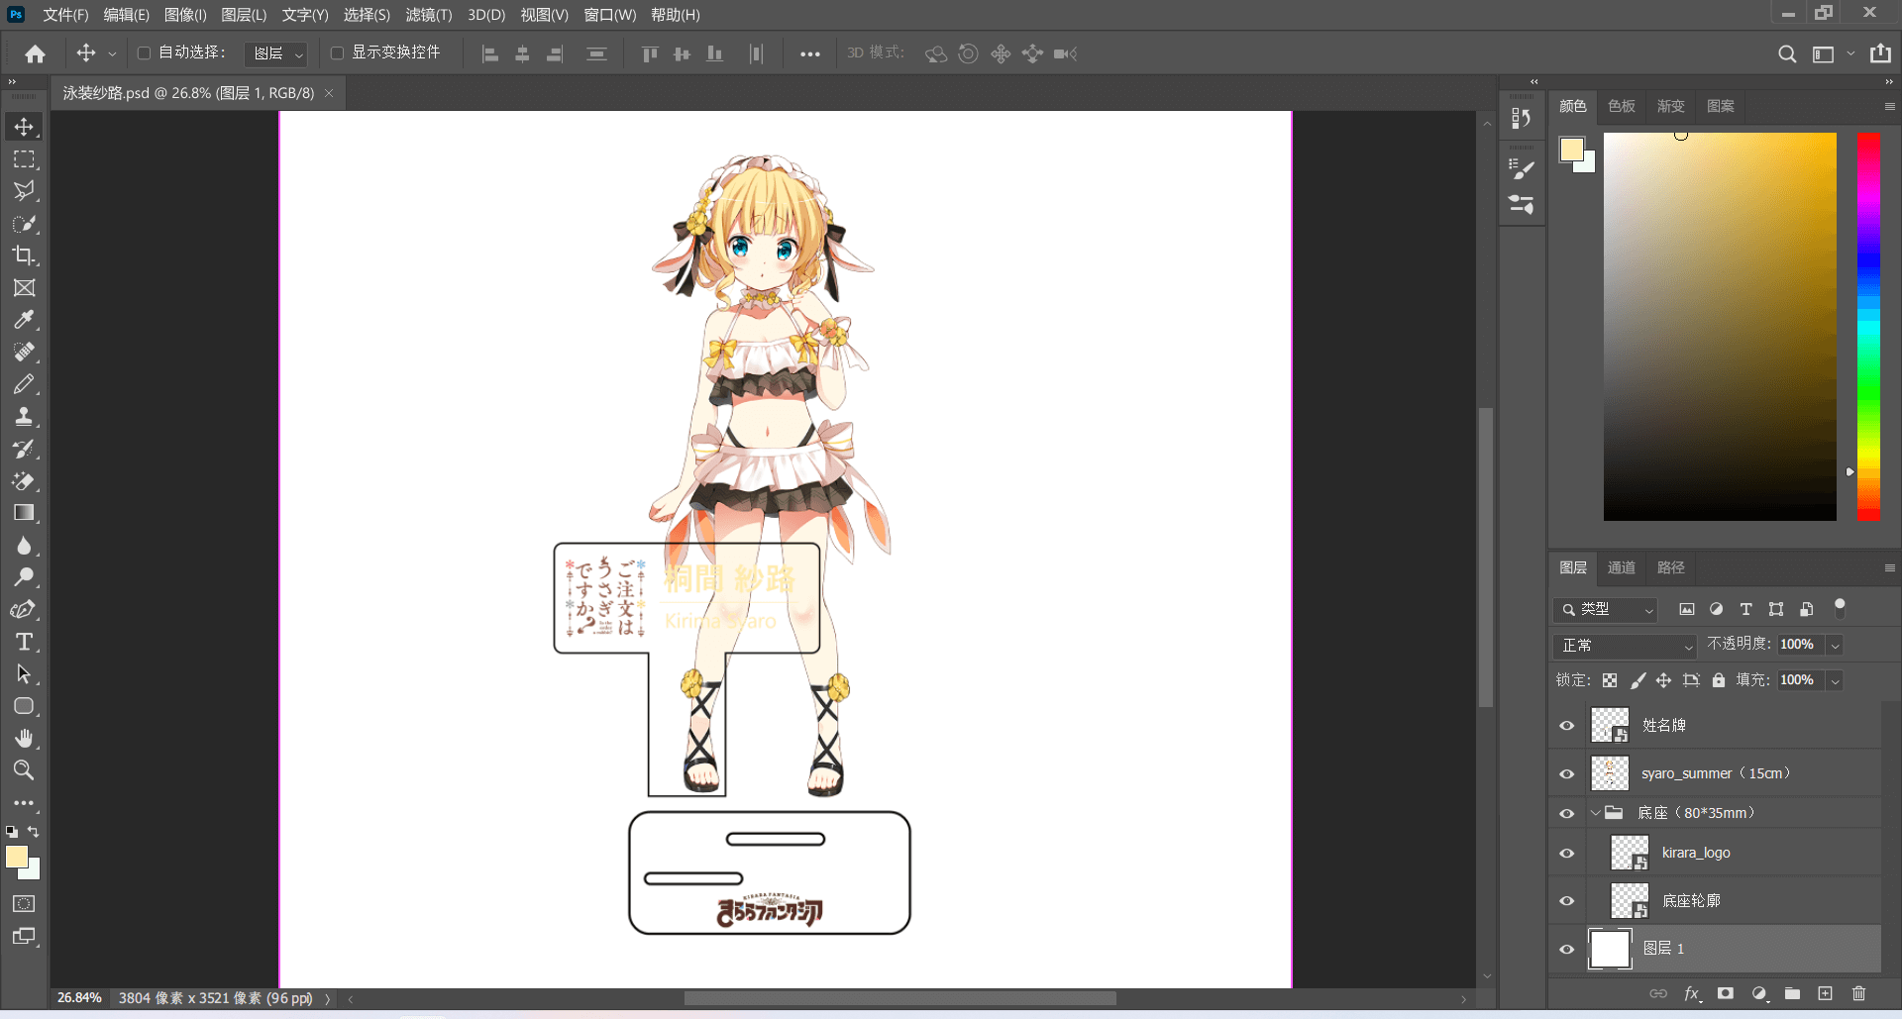
Task: Select the Quick Selection tool
Action: (x=24, y=224)
